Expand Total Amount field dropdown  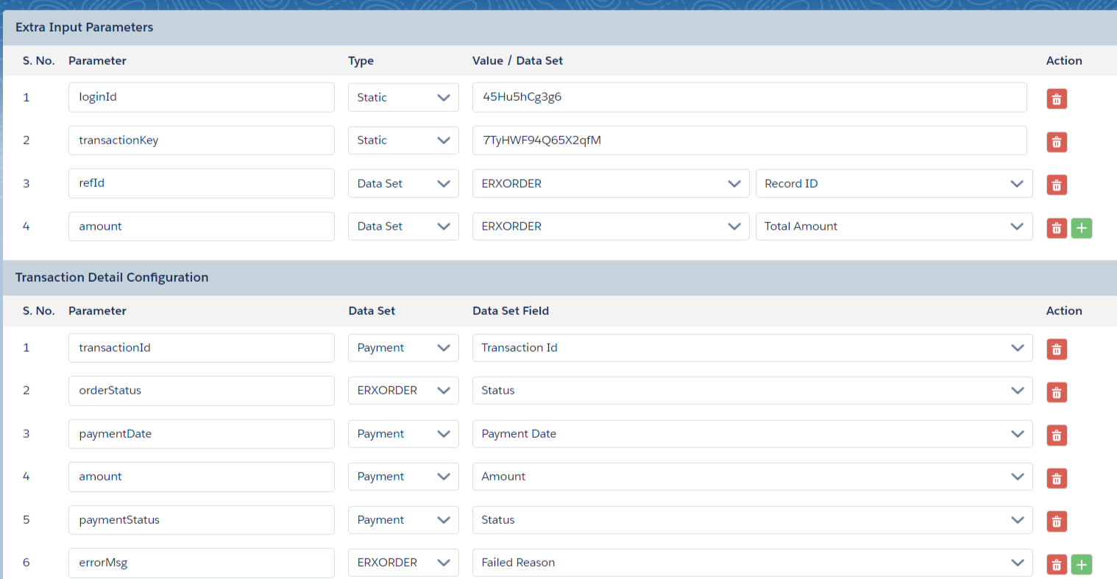(893, 227)
